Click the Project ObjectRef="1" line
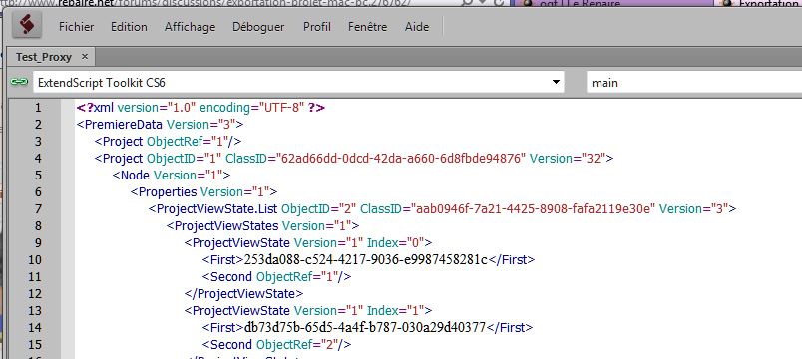Image resolution: width=802 pixels, height=359 pixels. [x=168, y=142]
